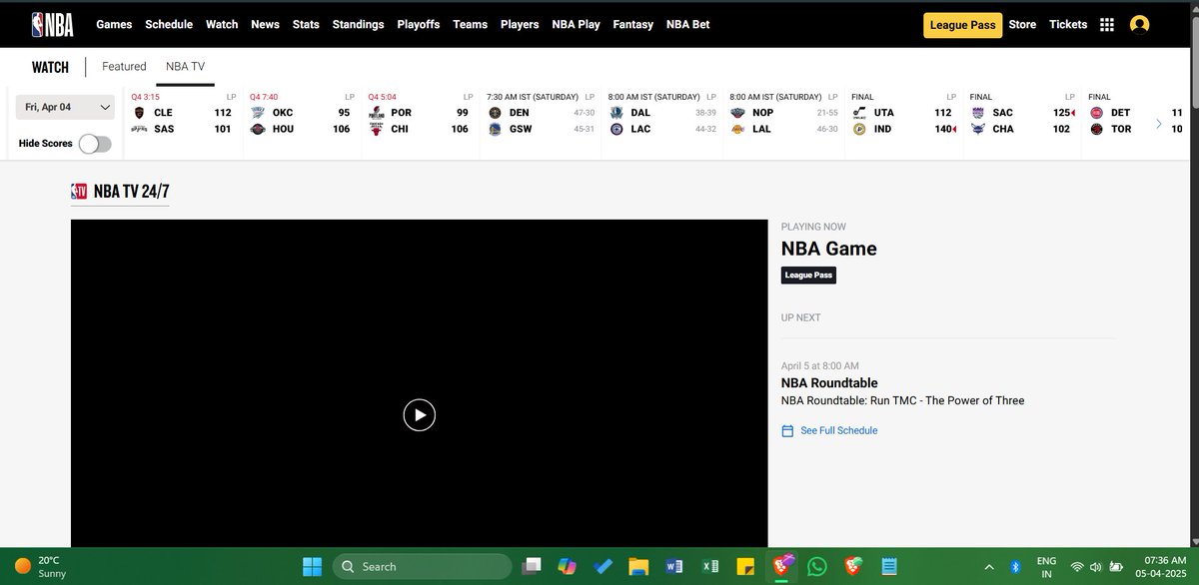The height and width of the screenshot is (585, 1199).
Task: Select the Clippers logo in LAC row
Action: click(616, 129)
